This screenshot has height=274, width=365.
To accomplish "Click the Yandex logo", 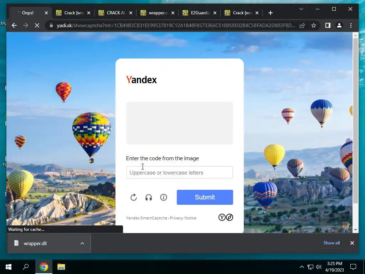I will 141,80.
